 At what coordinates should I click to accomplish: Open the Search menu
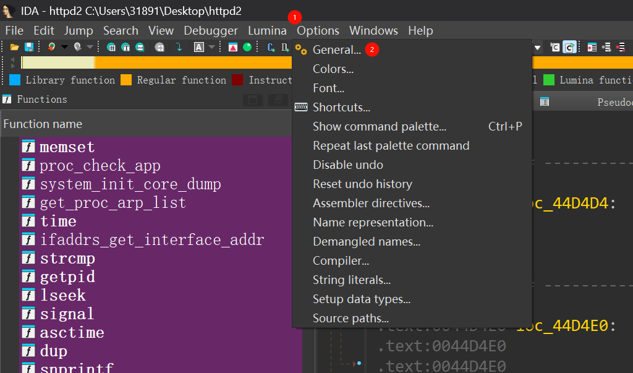(121, 31)
